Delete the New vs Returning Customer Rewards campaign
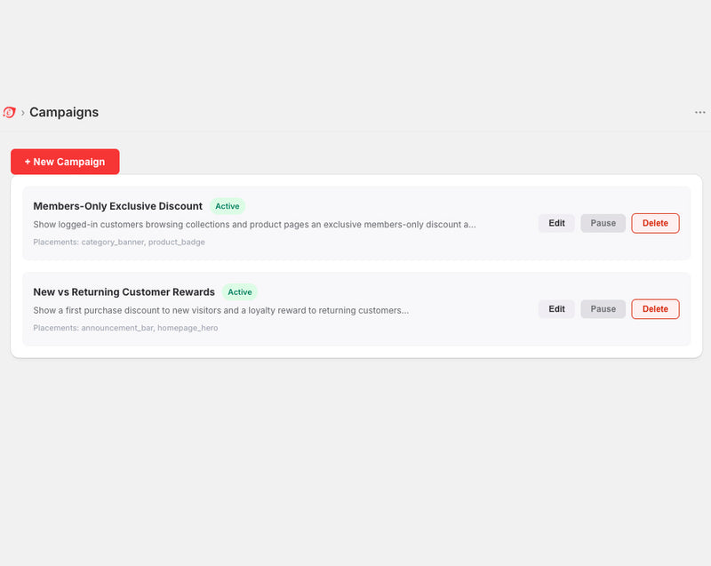The width and height of the screenshot is (711, 566). (655, 309)
